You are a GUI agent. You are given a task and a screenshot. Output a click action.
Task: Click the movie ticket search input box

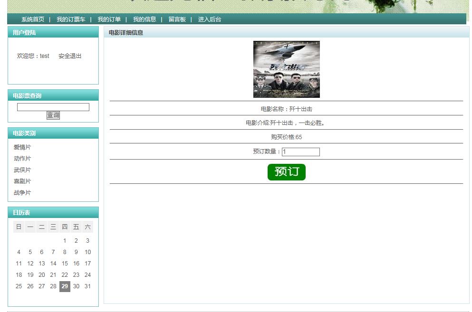coord(53,107)
